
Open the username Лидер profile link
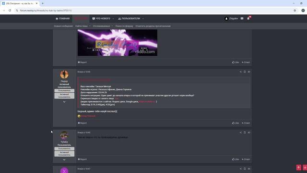click(x=64, y=81)
